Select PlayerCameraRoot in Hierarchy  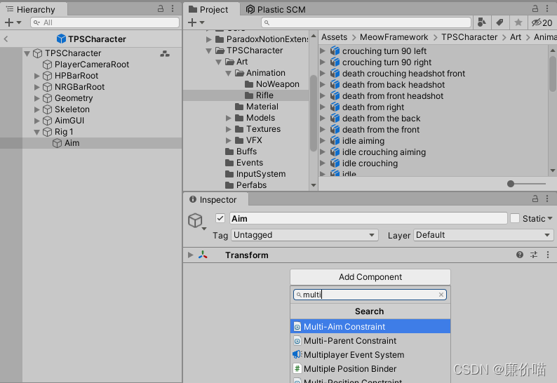pyautogui.click(x=92, y=65)
